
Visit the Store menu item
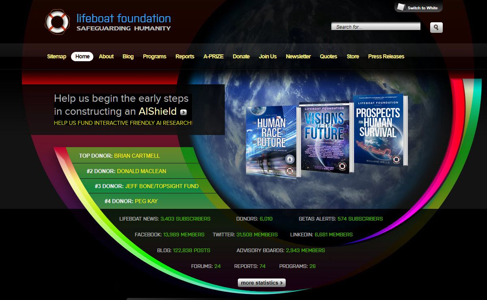(x=353, y=56)
